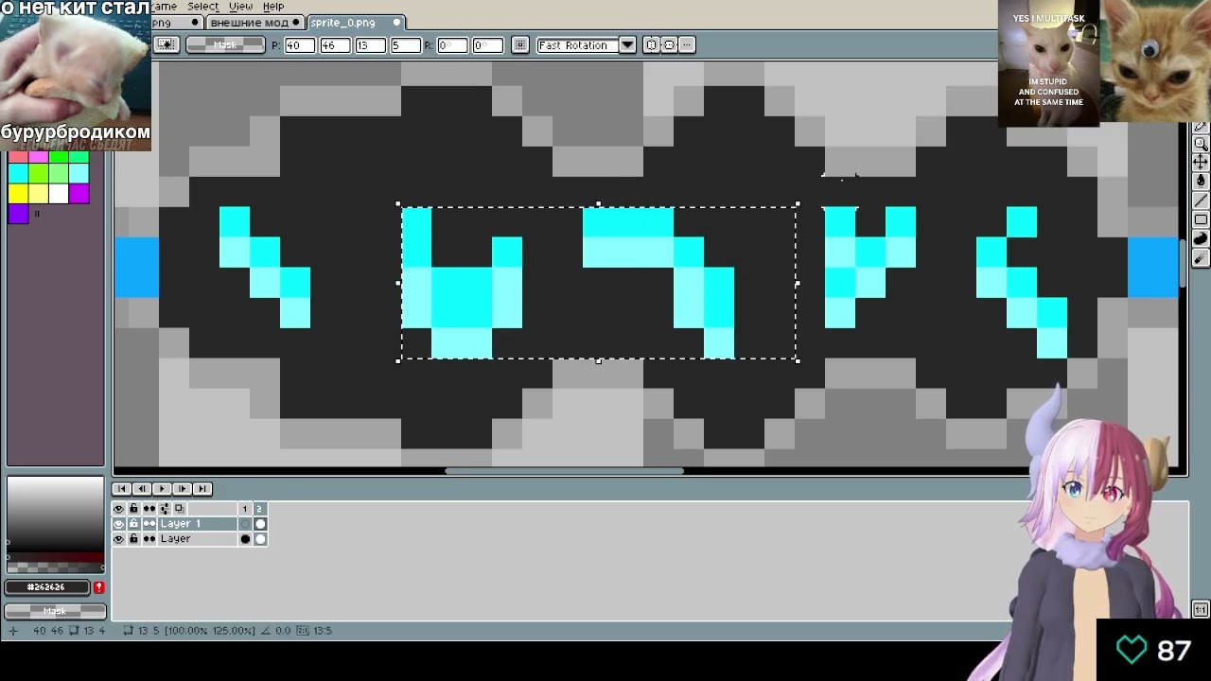Open the Fast Rotation algorithm dropdown
Viewport: 1211px width, 681px height.
(627, 44)
